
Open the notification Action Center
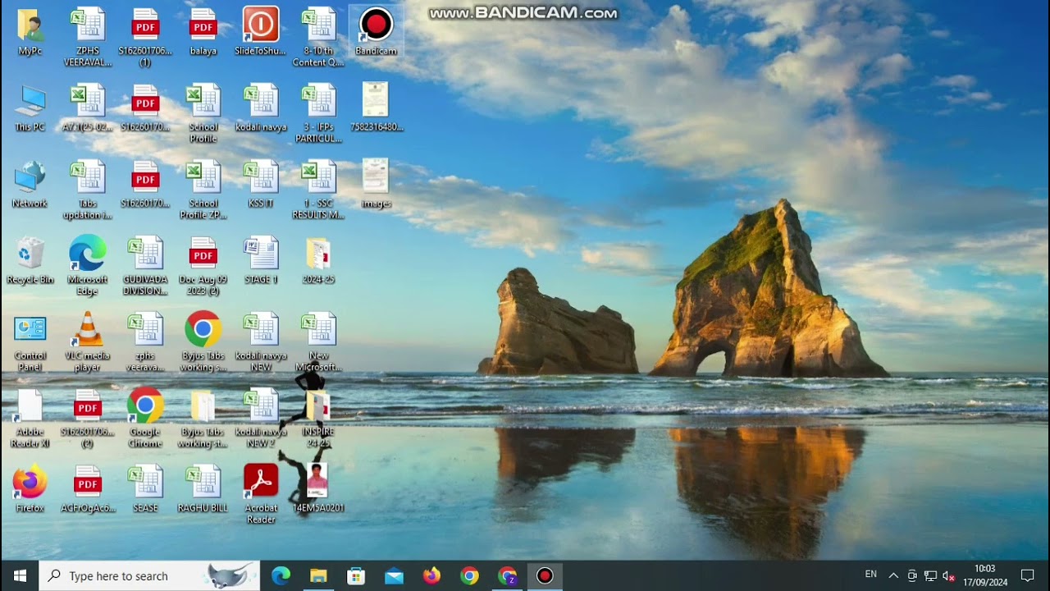(x=1028, y=576)
